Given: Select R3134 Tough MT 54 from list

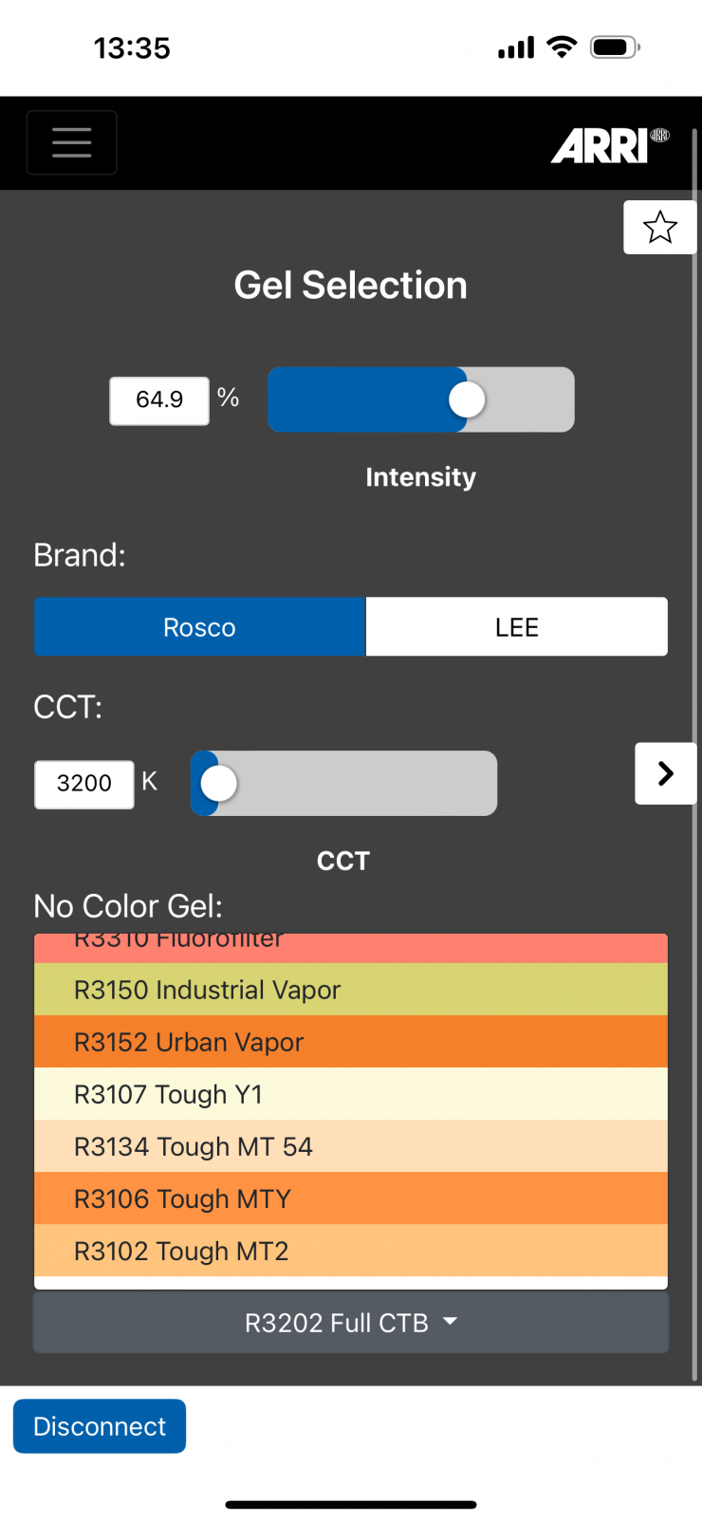Looking at the screenshot, I should 350,1146.
